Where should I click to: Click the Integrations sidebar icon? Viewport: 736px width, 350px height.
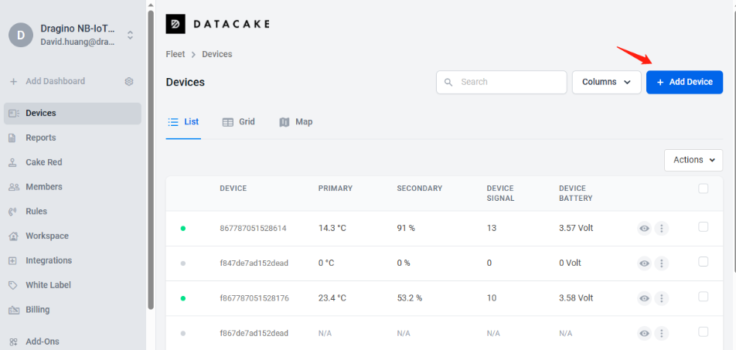[12, 260]
